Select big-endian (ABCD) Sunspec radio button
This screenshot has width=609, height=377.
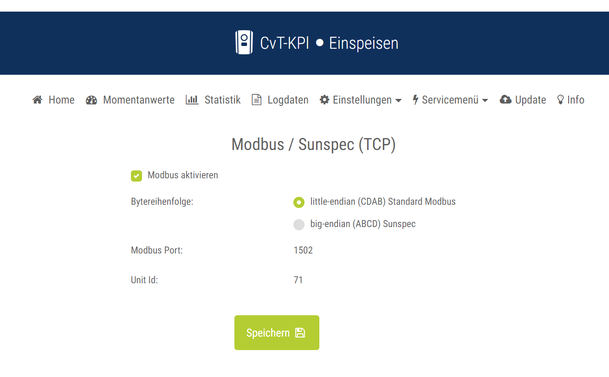pyautogui.click(x=299, y=224)
